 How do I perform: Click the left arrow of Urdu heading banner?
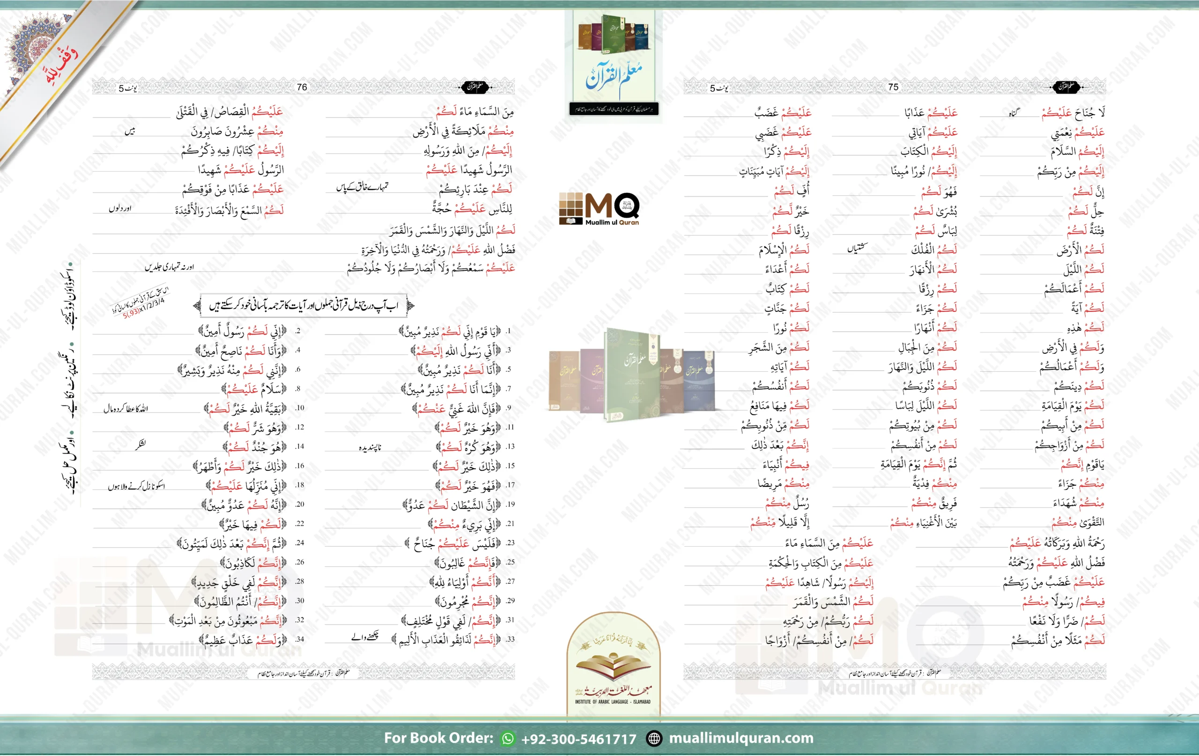(197, 306)
